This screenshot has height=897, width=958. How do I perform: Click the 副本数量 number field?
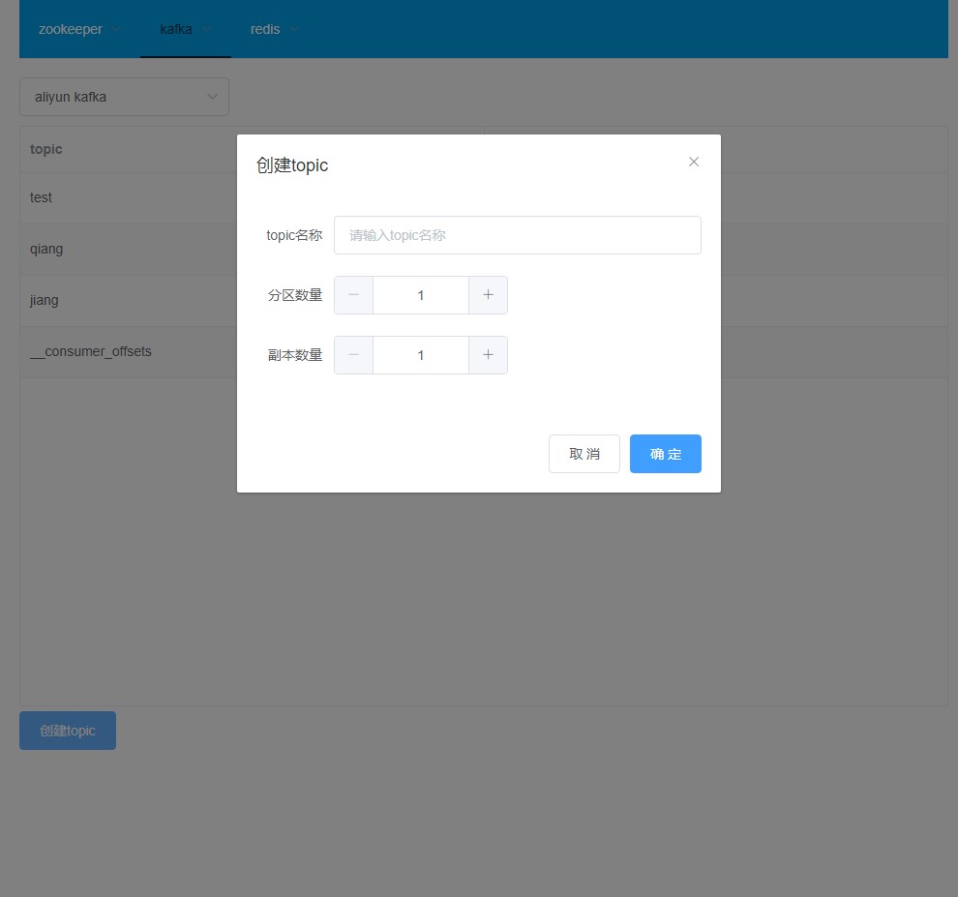421,355
